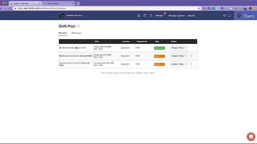Click the Chrome profile avatar
The width and height of the screenshot is (257, 144).
250,8
